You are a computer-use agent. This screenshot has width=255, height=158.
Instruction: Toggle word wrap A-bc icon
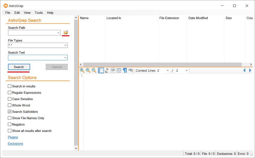(x=107, y=70)
